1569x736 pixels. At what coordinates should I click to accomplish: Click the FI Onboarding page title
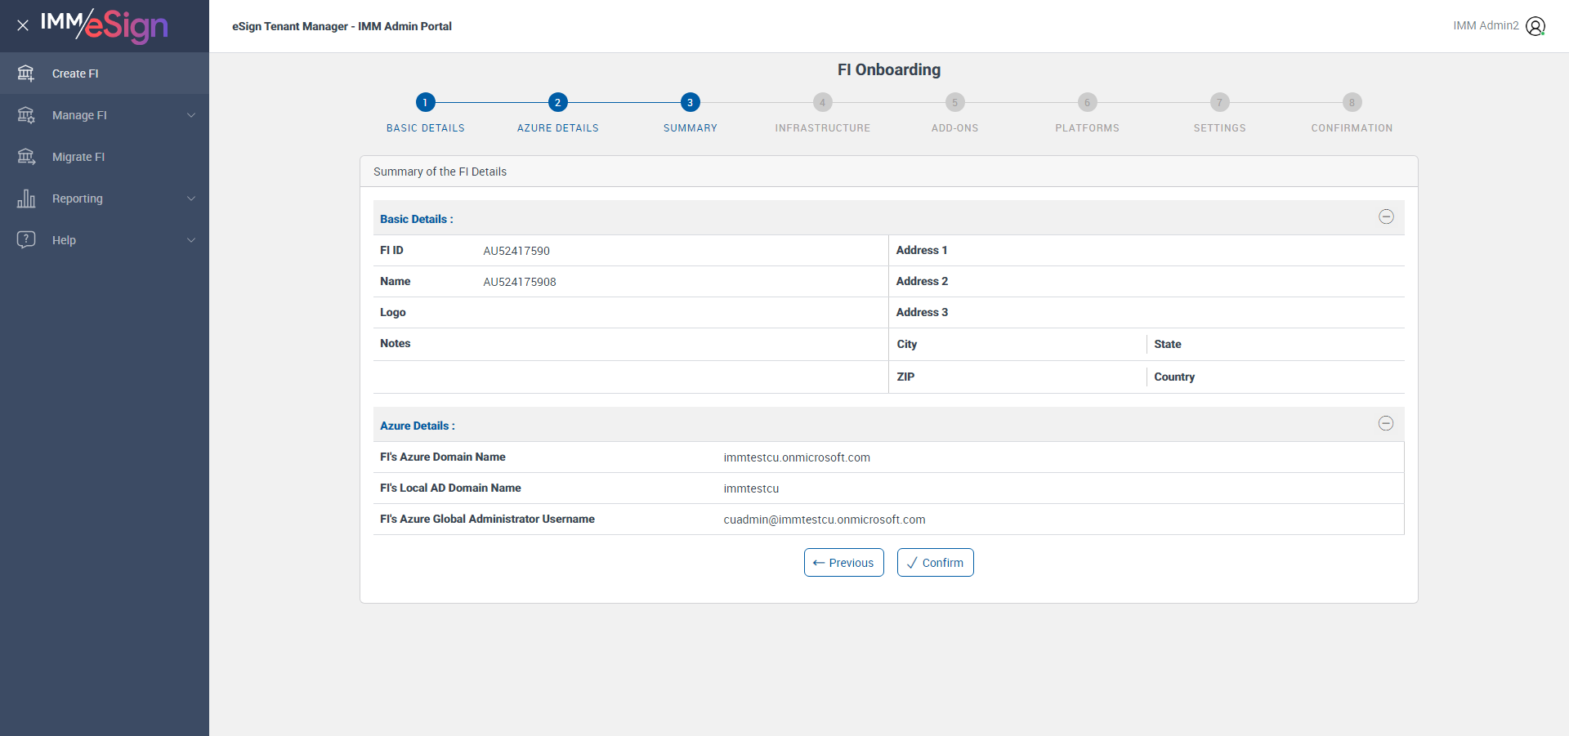coord(889,69)
